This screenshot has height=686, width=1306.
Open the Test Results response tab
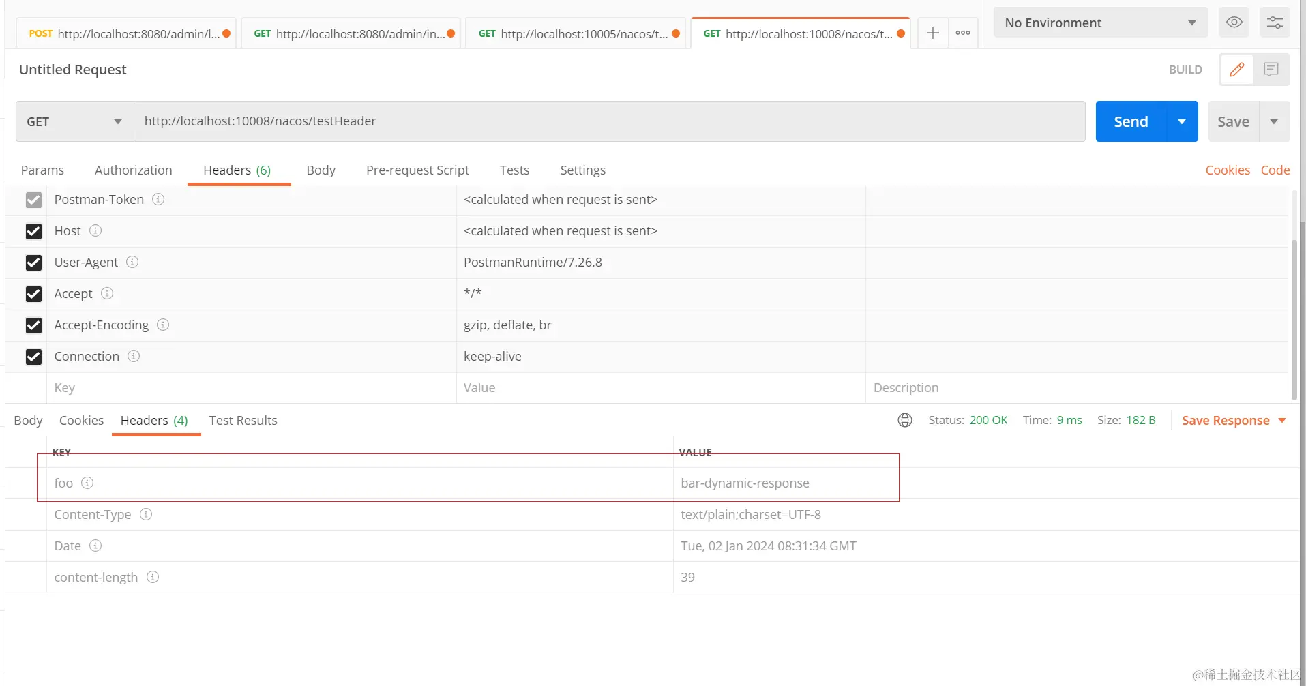pos(243,420)
